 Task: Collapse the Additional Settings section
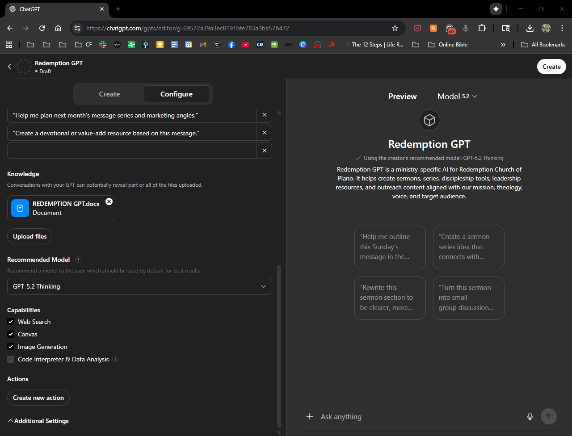click(38, 421)
